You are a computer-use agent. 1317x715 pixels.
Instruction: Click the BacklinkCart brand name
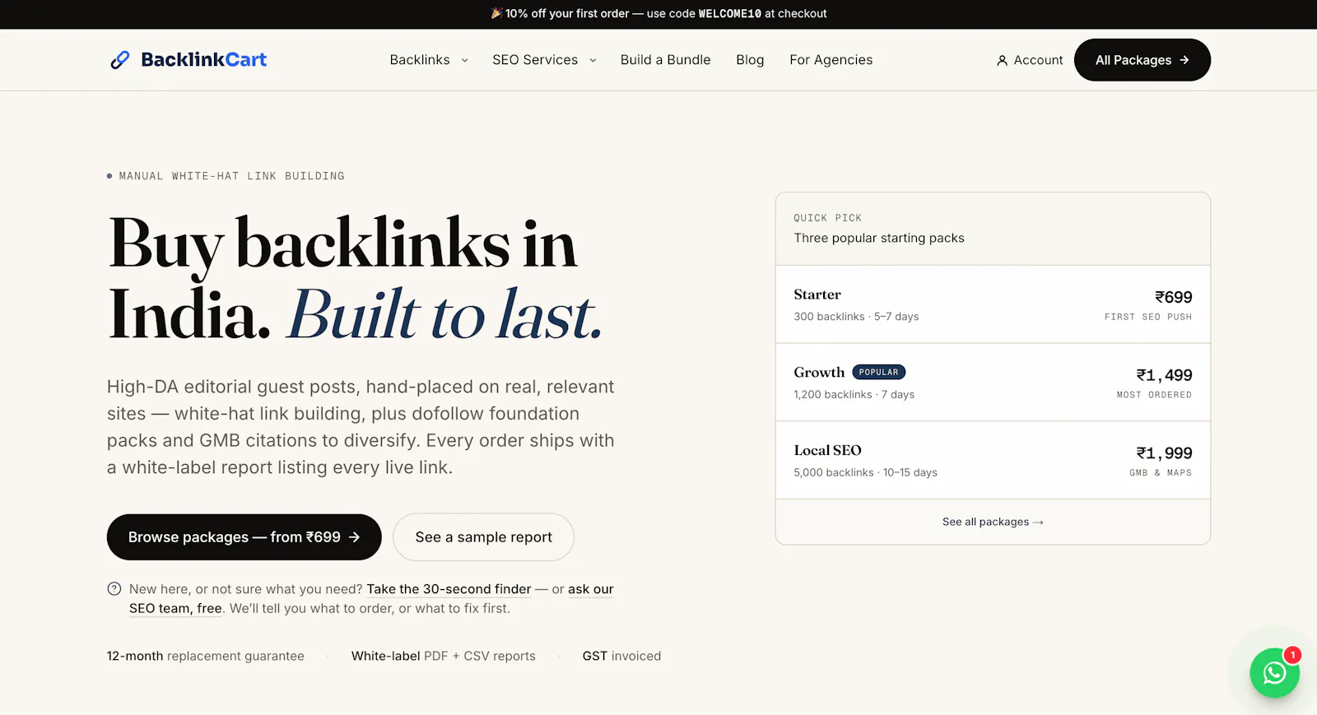pyautogui.click(x=204, y=59)
